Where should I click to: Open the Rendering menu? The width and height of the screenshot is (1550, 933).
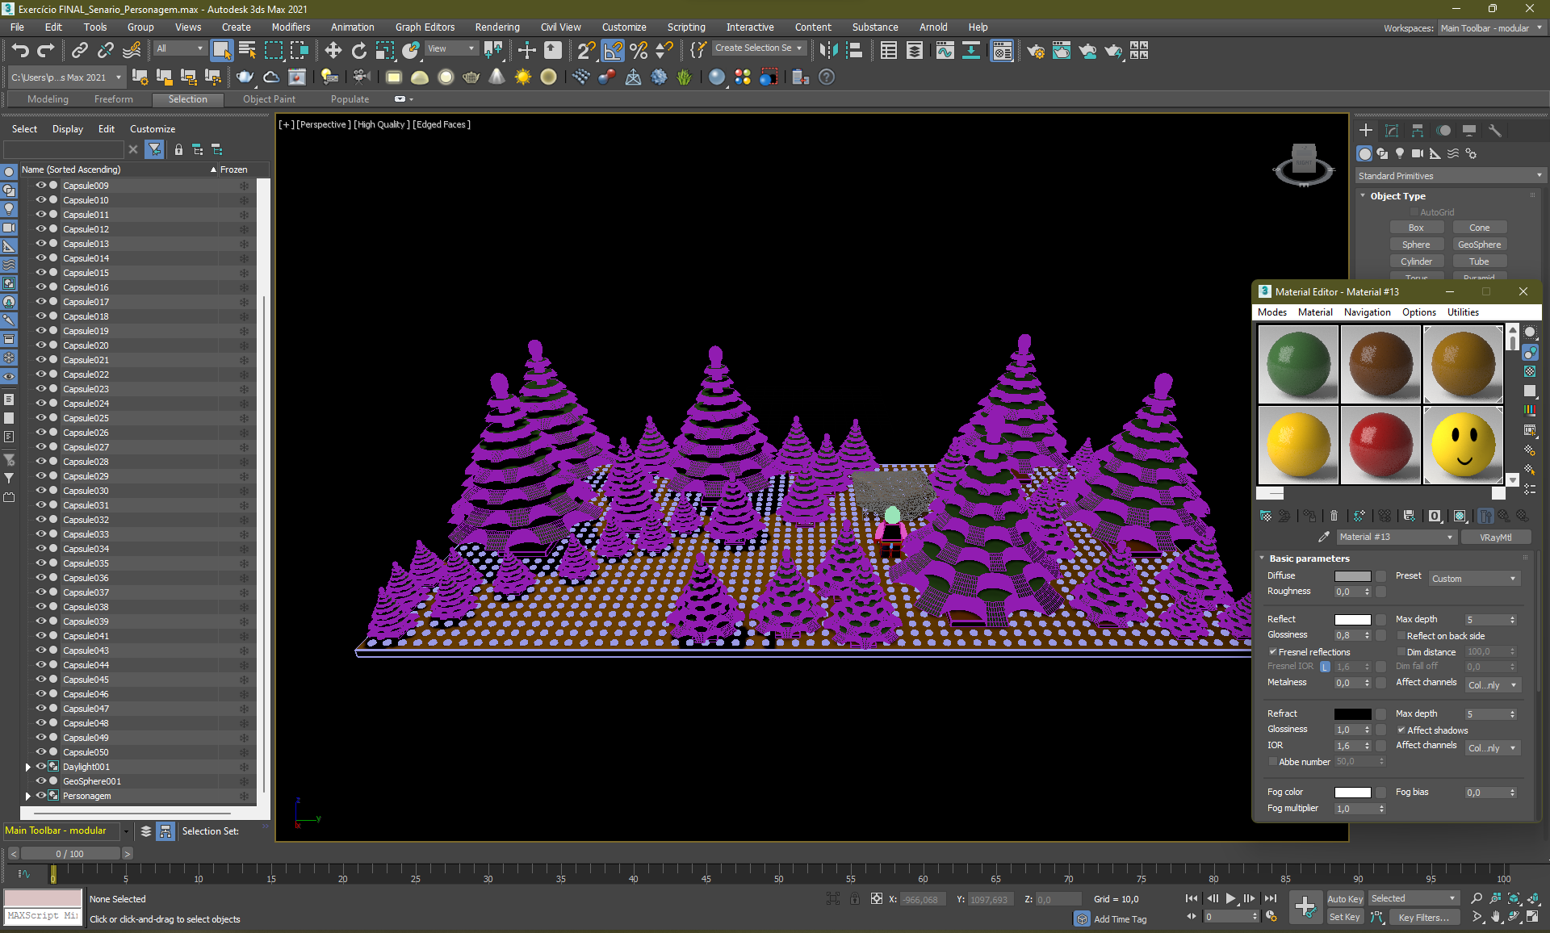pos(496,27)
